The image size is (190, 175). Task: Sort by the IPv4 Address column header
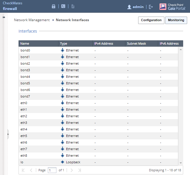109,44
